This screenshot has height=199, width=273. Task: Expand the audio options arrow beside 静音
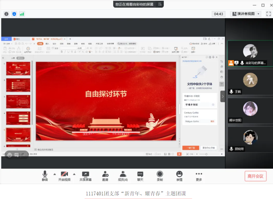55,174
